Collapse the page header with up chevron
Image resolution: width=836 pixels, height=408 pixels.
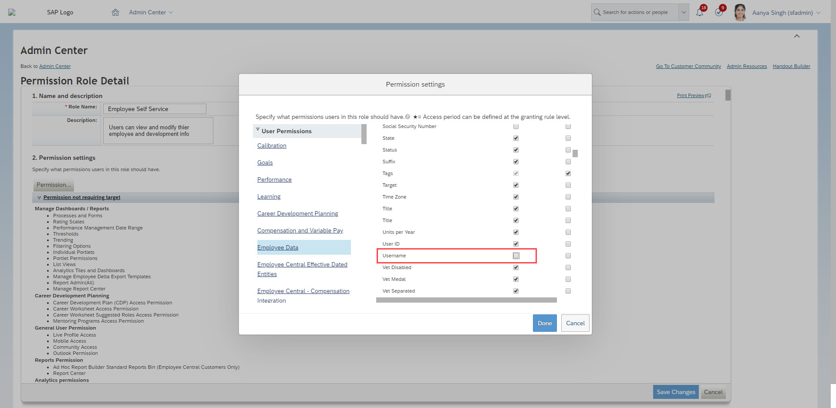tap(797, 36)
